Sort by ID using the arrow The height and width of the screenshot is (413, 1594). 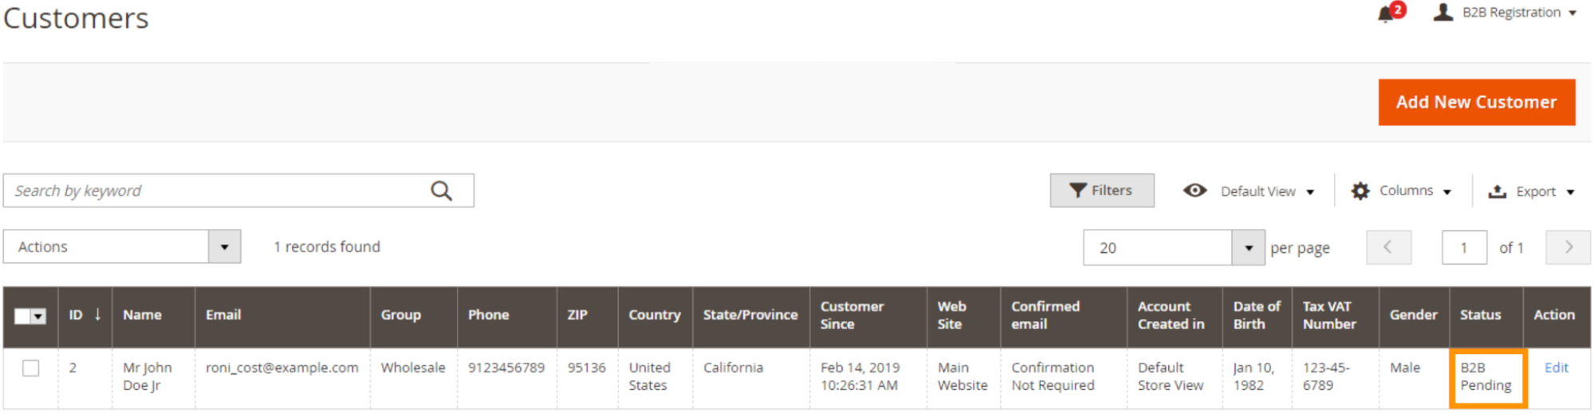tap(97, 314)
